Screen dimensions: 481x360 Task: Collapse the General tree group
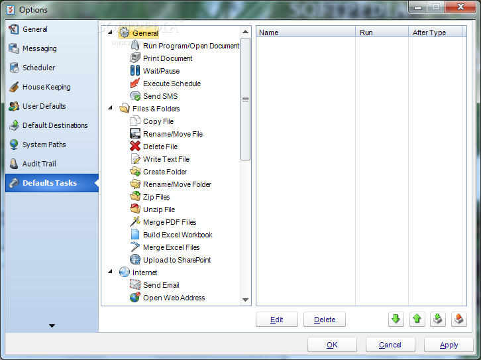coord(110,32)
